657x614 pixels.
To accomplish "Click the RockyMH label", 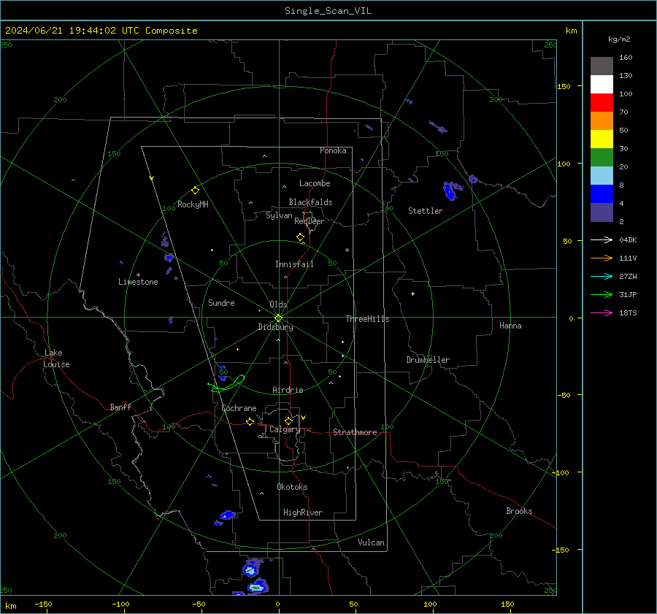I will point(193,204).
